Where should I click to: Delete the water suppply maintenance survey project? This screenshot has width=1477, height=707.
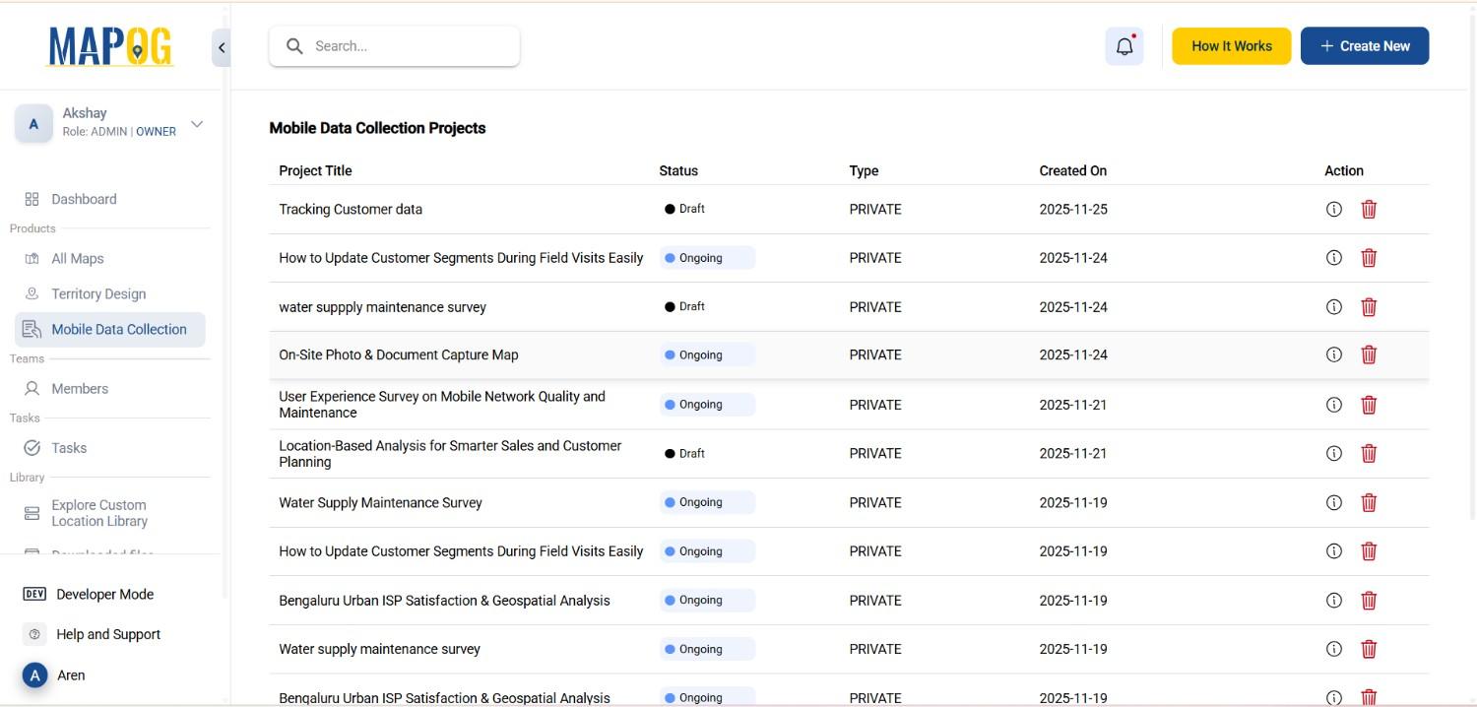[x=1369, y=306]
